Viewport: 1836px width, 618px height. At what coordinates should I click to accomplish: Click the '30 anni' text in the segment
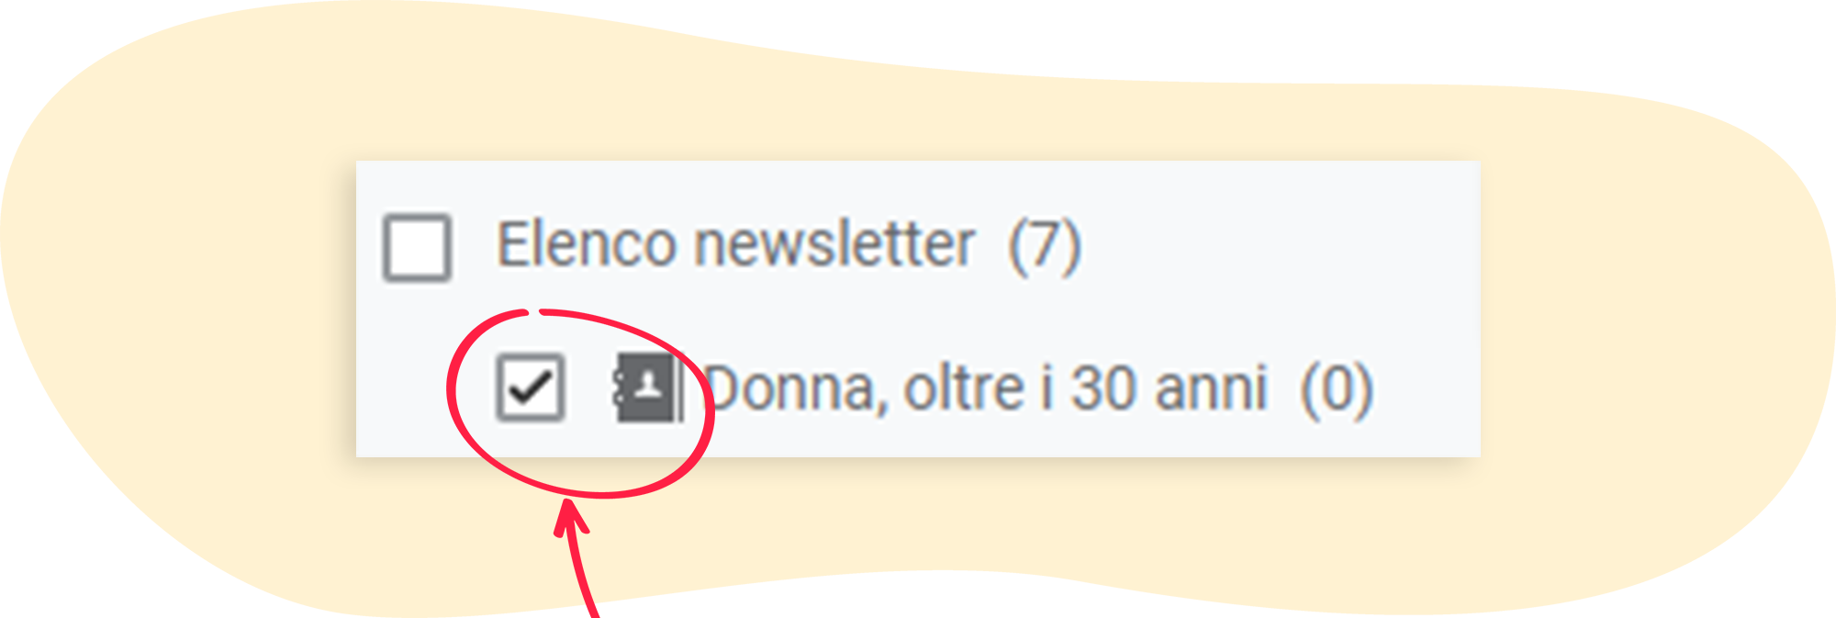pyautogui.click(x=1170, y=388)
